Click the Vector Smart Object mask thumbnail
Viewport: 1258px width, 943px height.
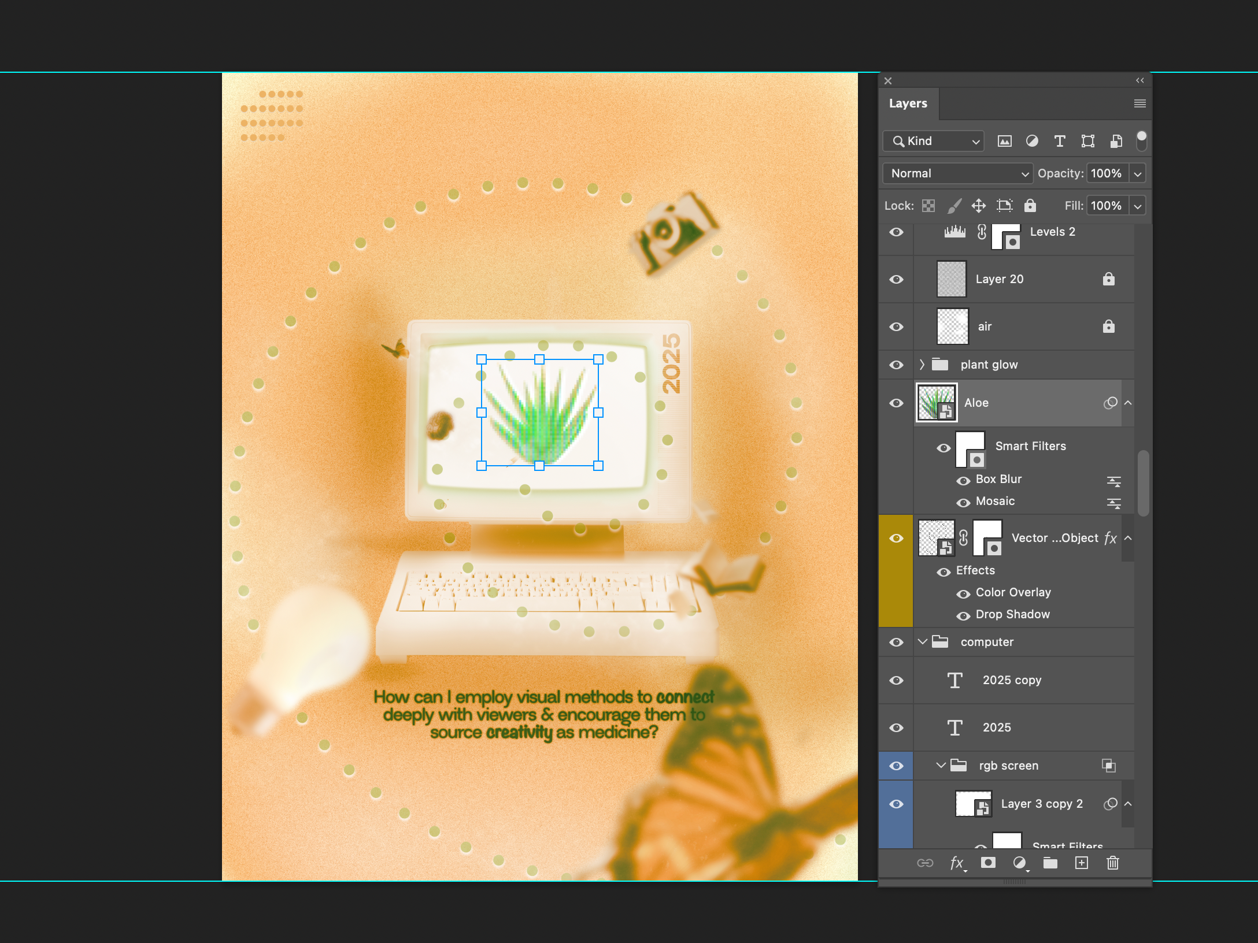[987, 538]
